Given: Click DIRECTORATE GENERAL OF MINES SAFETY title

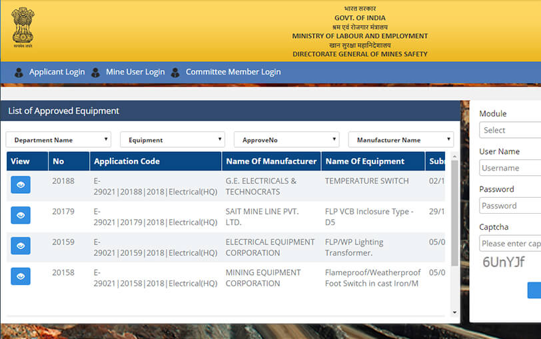Looking at the screenshot, I should (360, 54).
